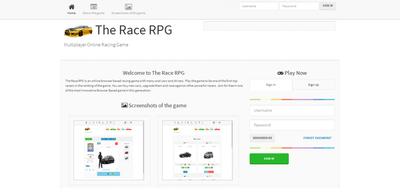Focus the top bar Password field
Viewport: 400px width, 188px height.
(299, 6)
